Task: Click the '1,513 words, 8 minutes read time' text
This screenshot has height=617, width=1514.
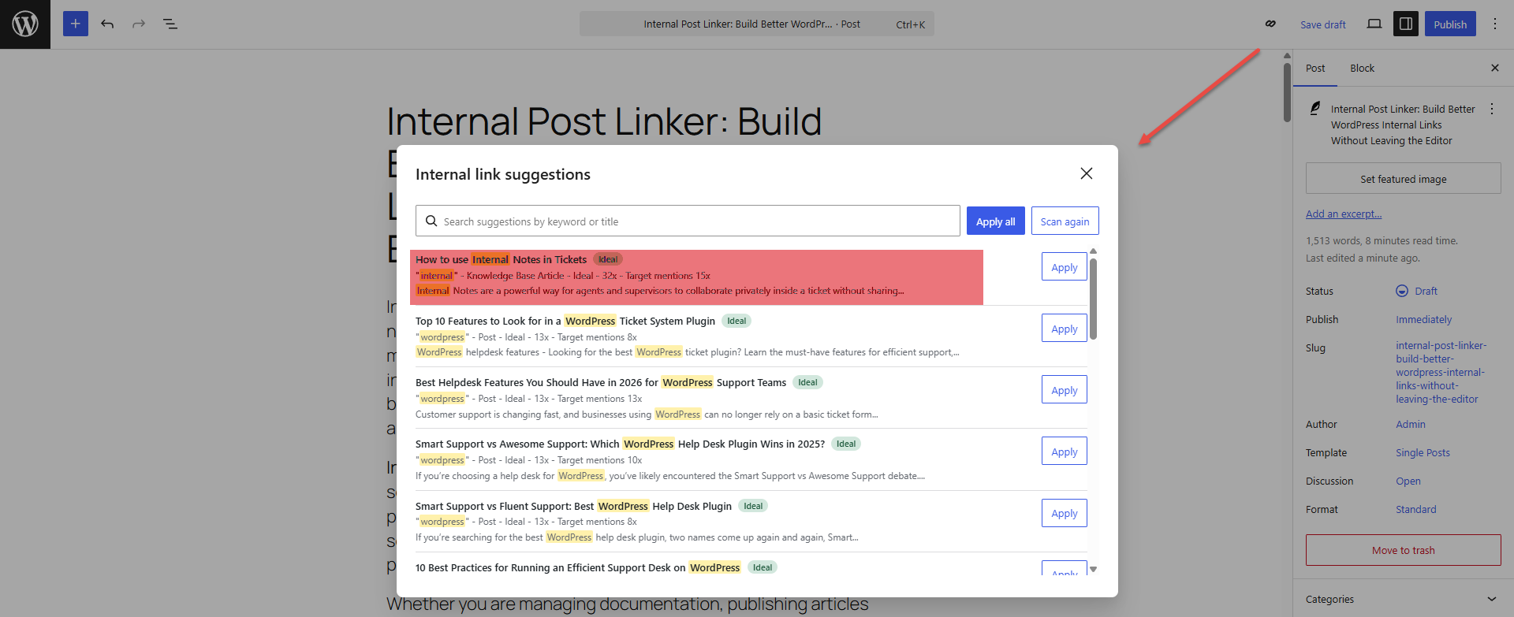Action: coord(1382,241)
